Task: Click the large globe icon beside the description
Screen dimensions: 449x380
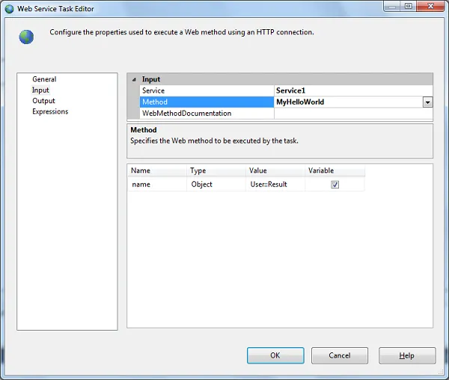Action: tap(26, 37)
